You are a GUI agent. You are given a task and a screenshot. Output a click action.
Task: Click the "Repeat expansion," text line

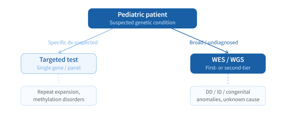(58, 92)
